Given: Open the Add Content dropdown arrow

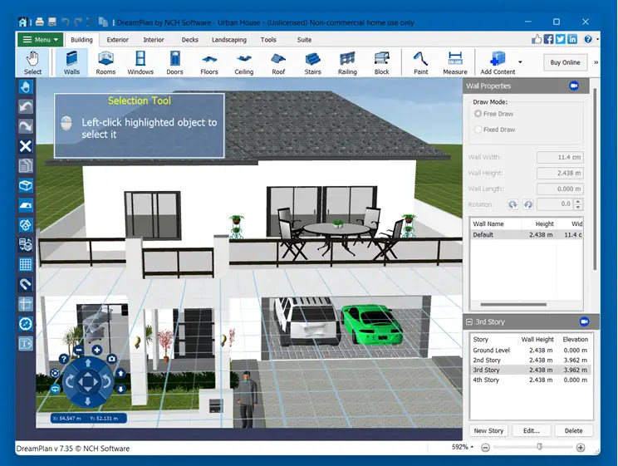Looking at the screenshot, I should coord(520,62).
